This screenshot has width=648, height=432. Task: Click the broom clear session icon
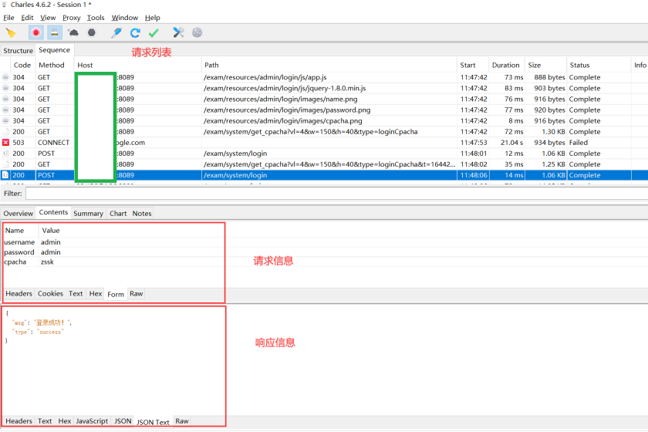11,32
